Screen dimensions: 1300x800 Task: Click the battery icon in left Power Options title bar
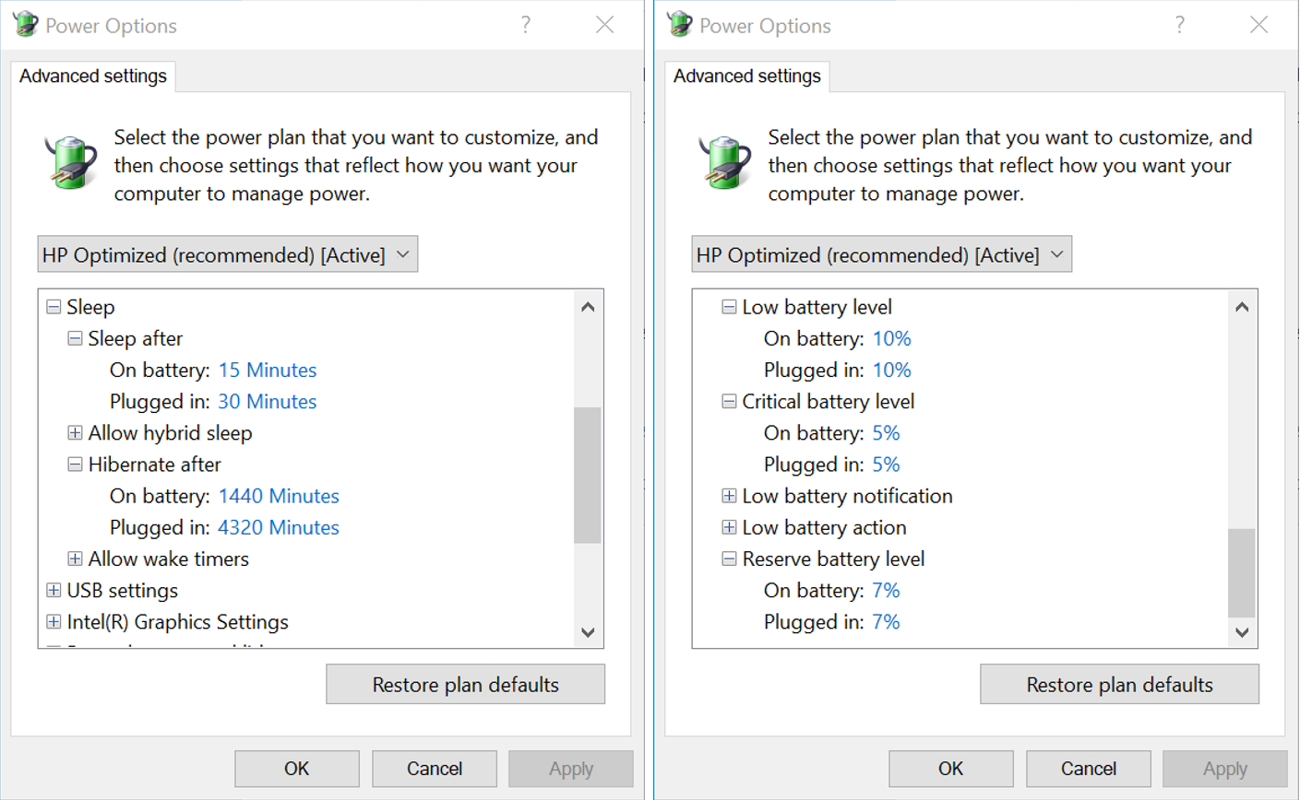point(25,24)
